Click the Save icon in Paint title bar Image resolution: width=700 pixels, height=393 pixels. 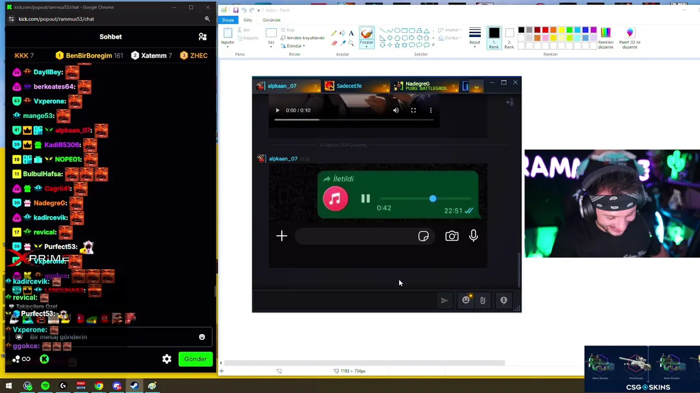pos(236,10)
